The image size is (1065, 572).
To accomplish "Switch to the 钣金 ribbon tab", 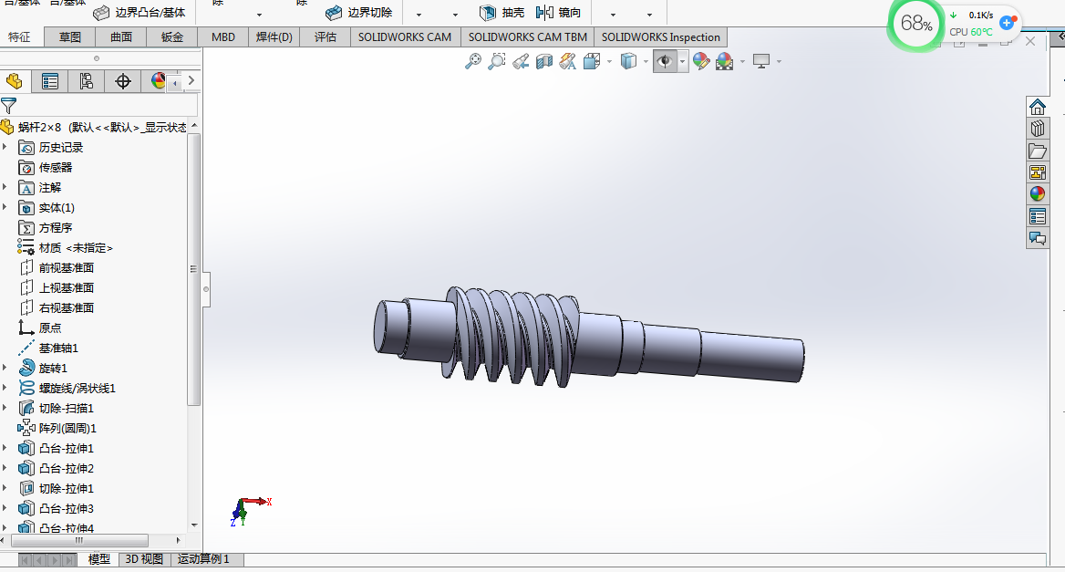I will [x=171, y=36].
